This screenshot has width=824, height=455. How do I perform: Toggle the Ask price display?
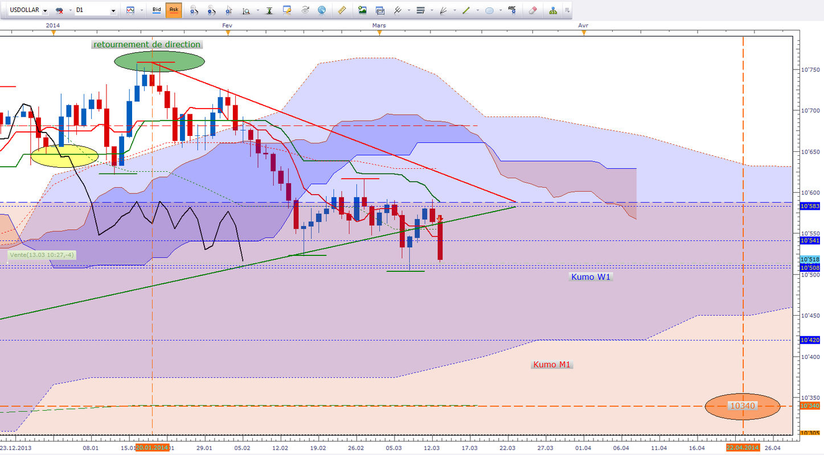tap(174, 10)
